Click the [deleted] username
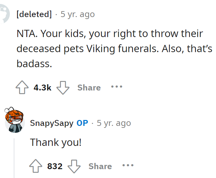216x178 pixels. [x=34, y=14]
